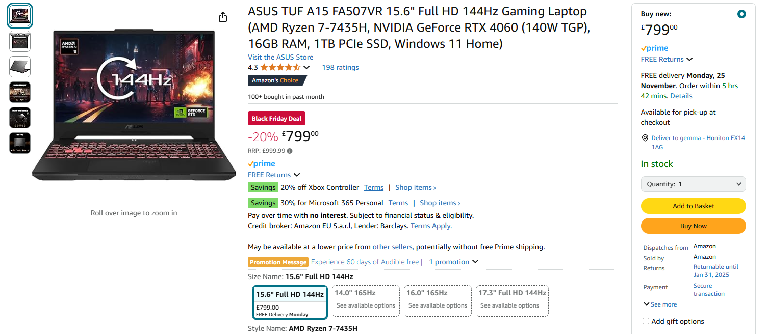Click the RRP info icon
The width and height of the screenshot is (768, 334).
pos(290,151)
